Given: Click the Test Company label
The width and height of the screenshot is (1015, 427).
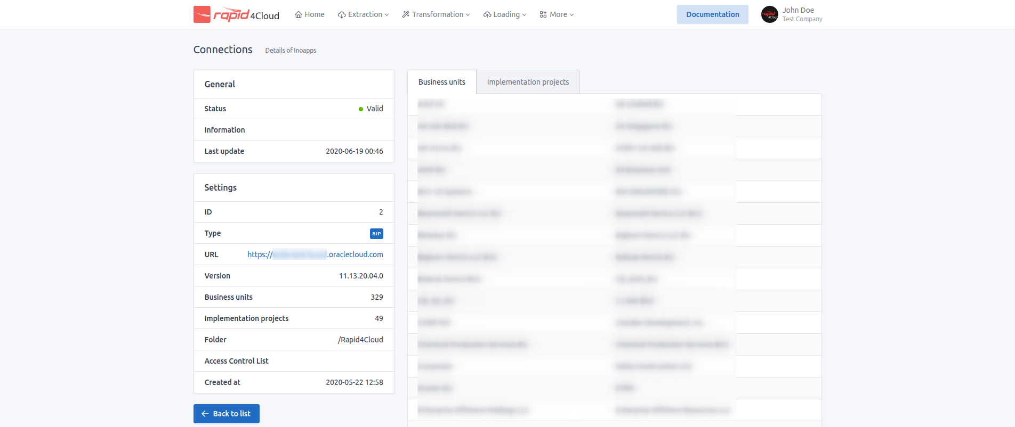Looking at the screenshot, I should click(802, 19).
